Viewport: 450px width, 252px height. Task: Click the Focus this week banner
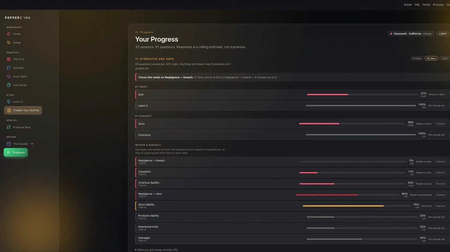[292, 77]
